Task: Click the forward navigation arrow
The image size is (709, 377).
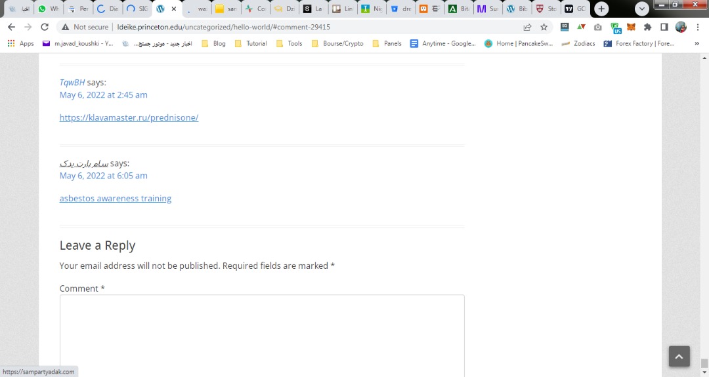Action: point(28,27)
